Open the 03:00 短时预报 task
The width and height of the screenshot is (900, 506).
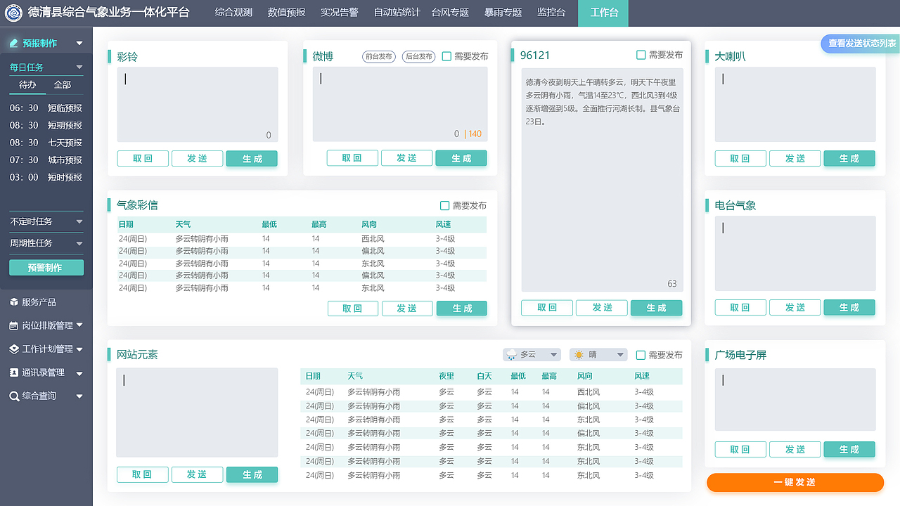(46, 178)
